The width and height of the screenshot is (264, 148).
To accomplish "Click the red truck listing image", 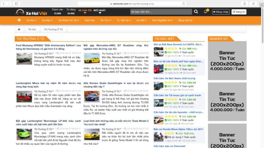I will (x=158, y=69).
